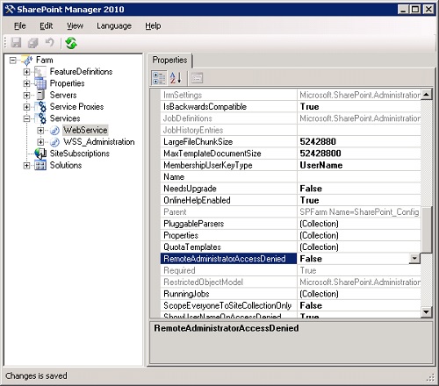Screen dimensions: 439x386
Task: Open the Edit menu
Action: (x=47, y=25)
